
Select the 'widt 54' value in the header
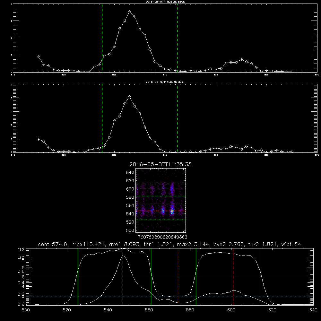(291, 244)
